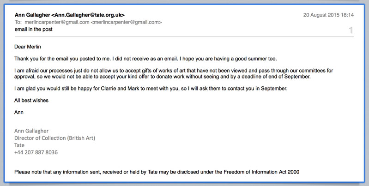Screen dimensions: 369x186
Task: Click the sign-off name Ann
Action: coord(19,113)
